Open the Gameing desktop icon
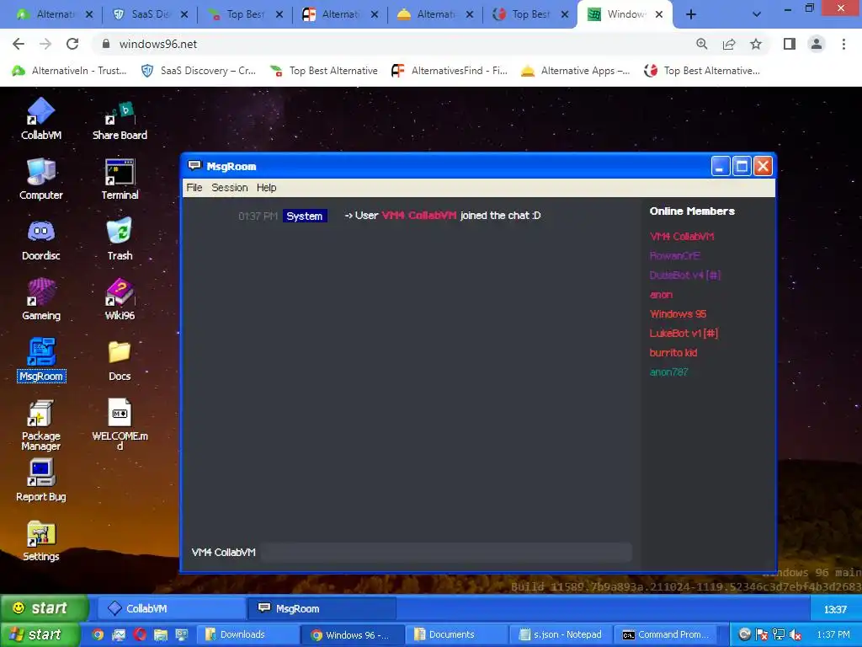The image size is (862, 647). 40,300
